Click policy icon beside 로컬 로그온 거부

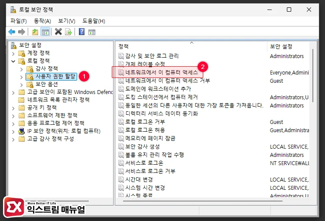(121, 122)
